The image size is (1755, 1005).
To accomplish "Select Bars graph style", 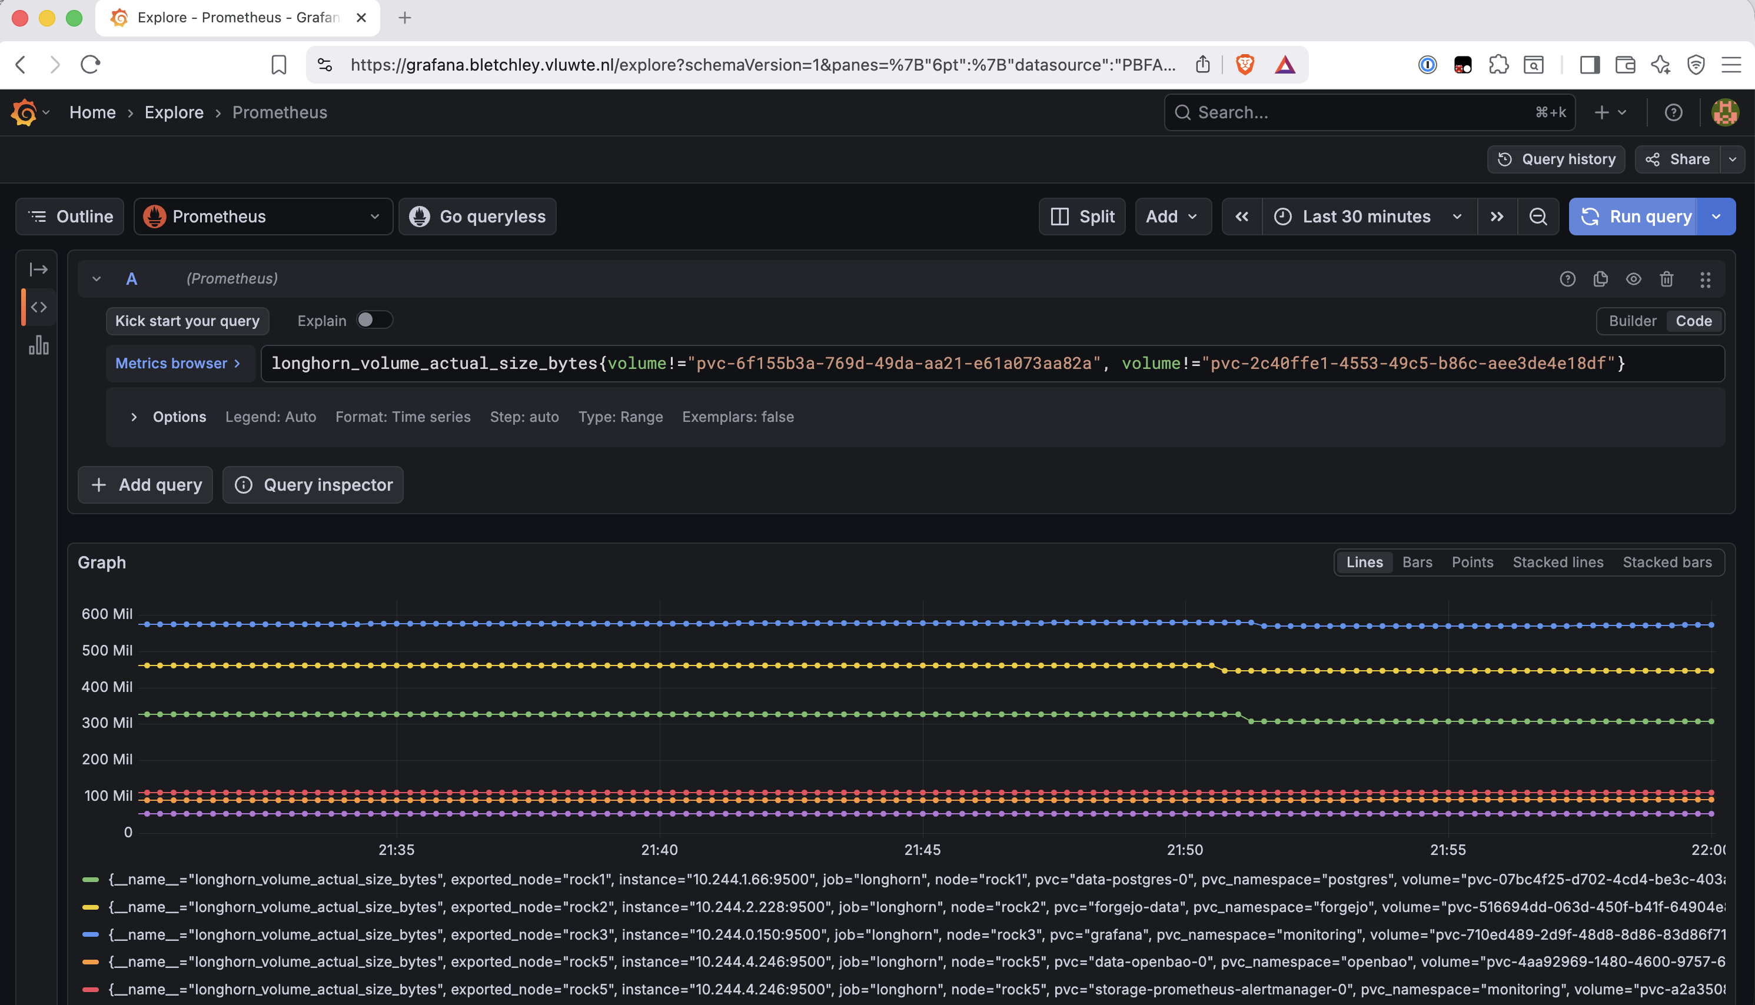I will [1417, 562].
